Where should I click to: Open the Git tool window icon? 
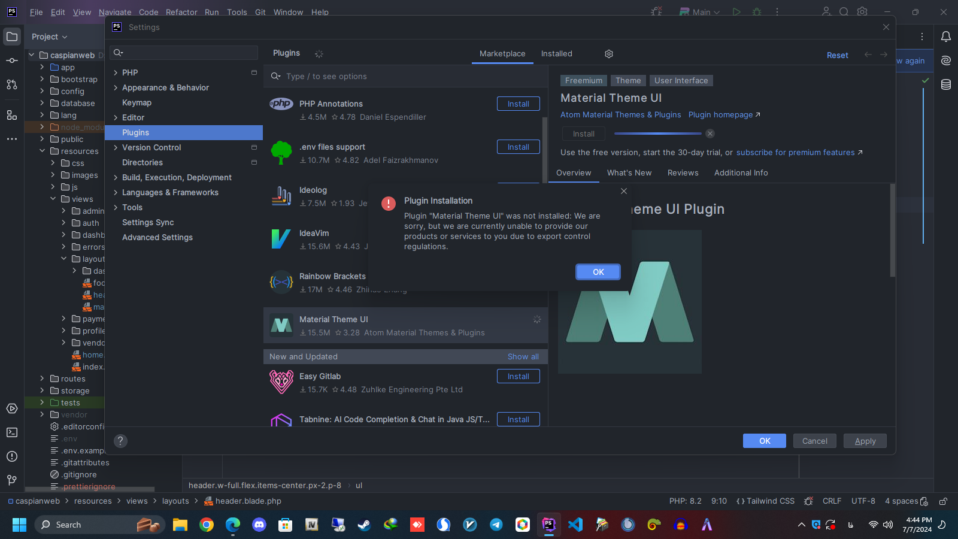[12, 480]
